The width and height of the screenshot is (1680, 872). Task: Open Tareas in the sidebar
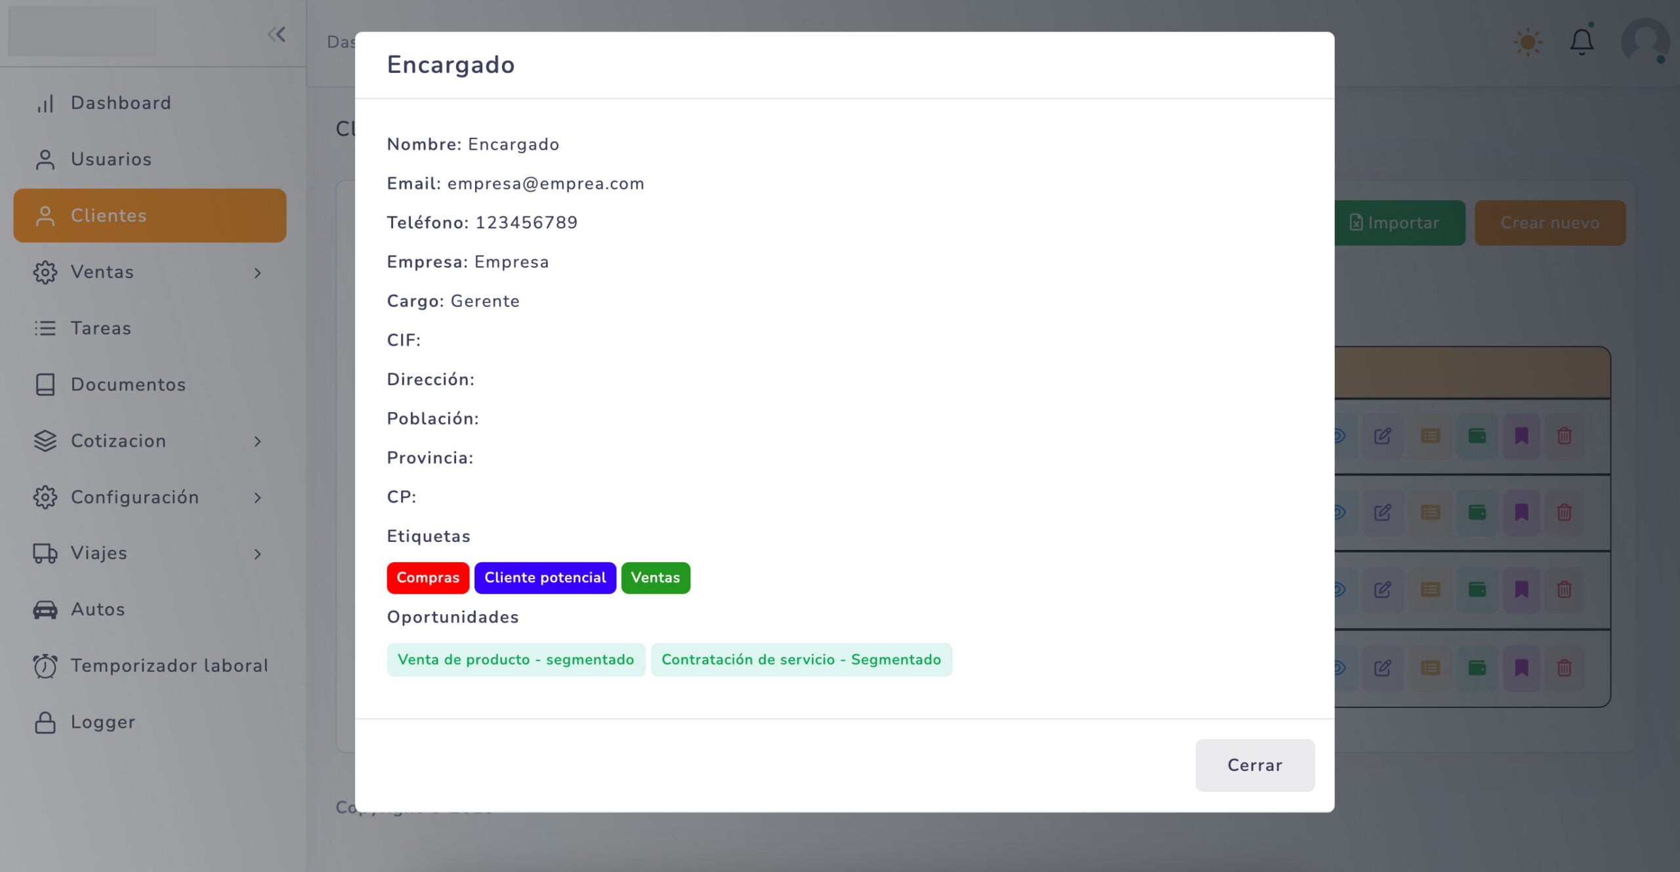(150, 329)
